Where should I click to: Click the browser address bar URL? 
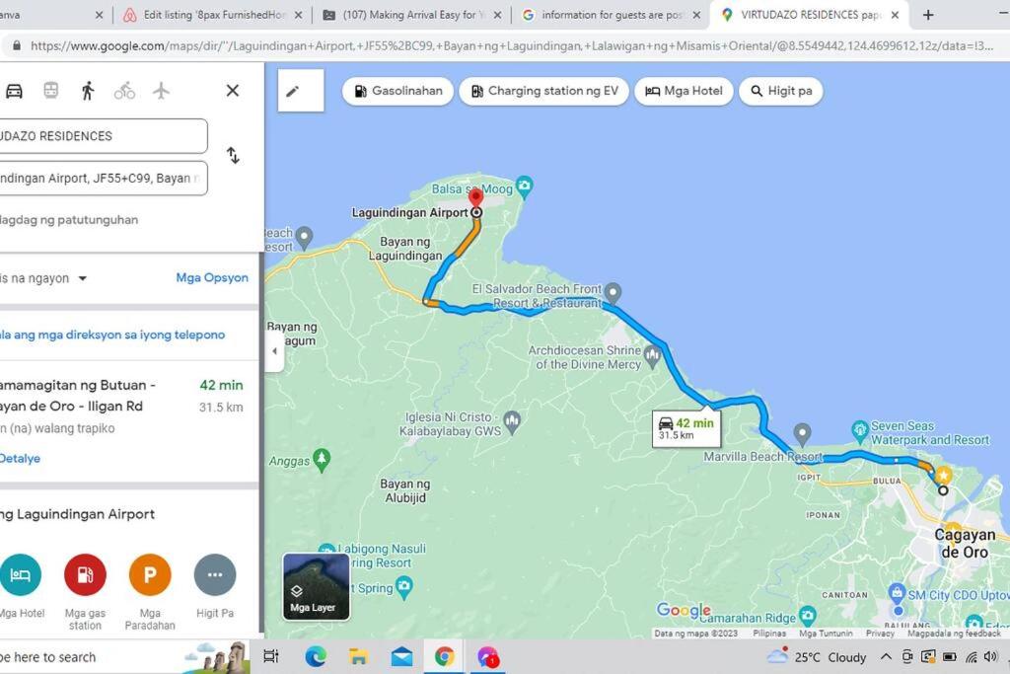coord(512,45)
